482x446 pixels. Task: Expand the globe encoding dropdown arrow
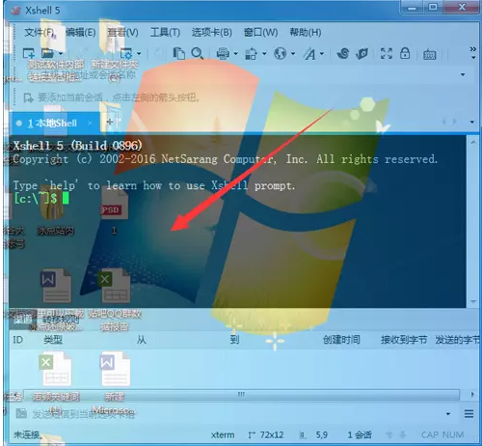293,54
